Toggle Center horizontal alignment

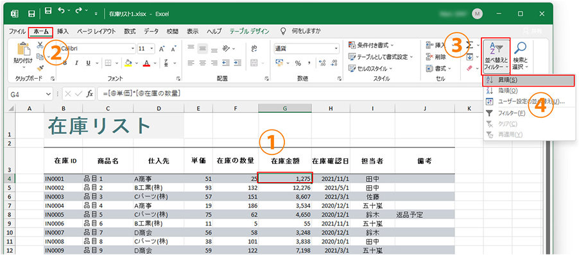pyautogui.click(x=202, y=63)
